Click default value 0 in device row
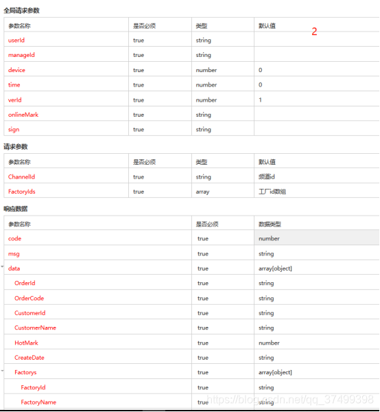 coord(261,70)
